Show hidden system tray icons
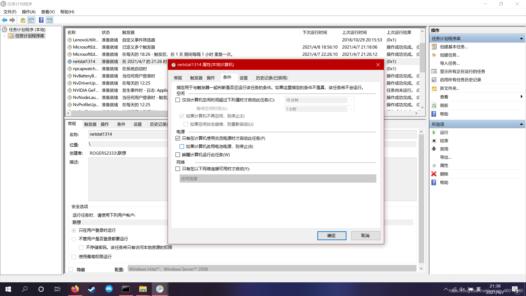 pyautogui.click(x=446, y=289)
